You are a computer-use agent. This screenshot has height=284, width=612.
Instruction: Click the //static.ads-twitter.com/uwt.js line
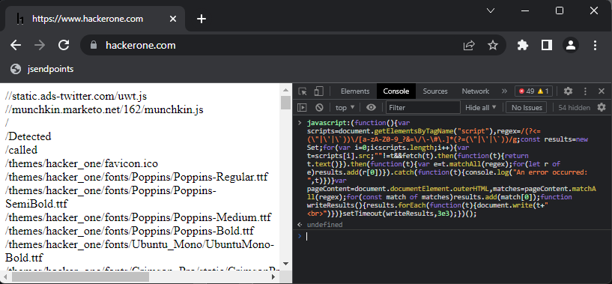pos(76,96)
